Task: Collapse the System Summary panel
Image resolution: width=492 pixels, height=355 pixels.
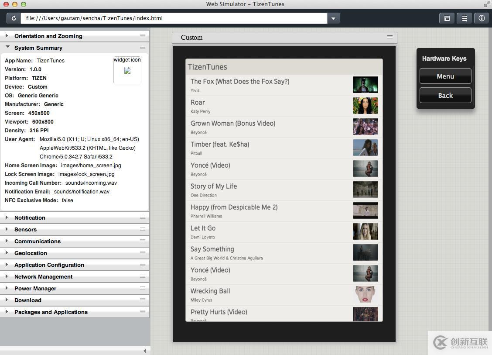Action: pos(74,48)
